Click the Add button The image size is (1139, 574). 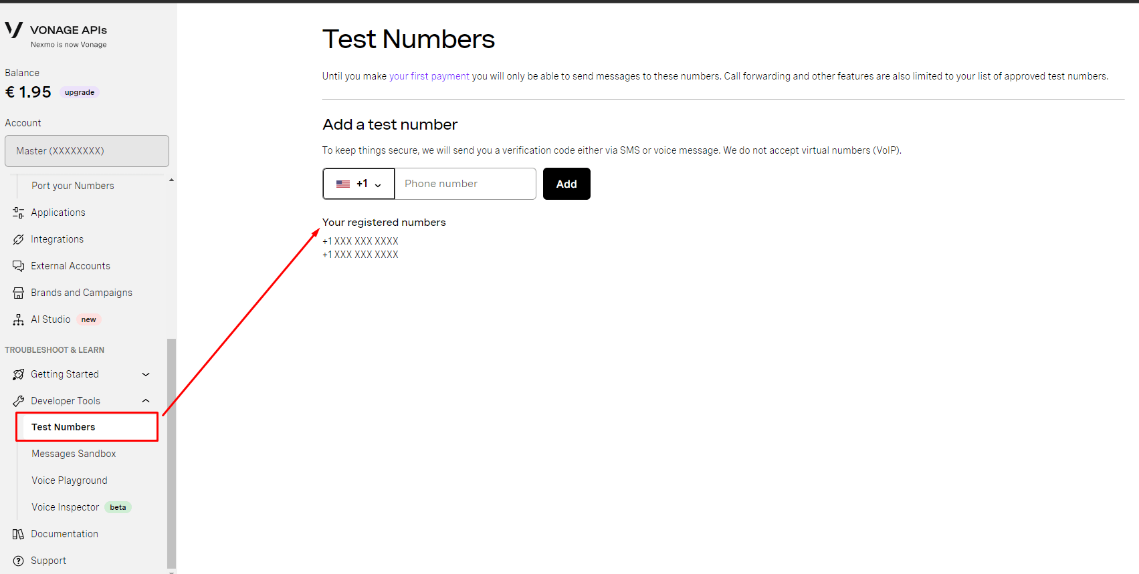click(x=566, y=183)
